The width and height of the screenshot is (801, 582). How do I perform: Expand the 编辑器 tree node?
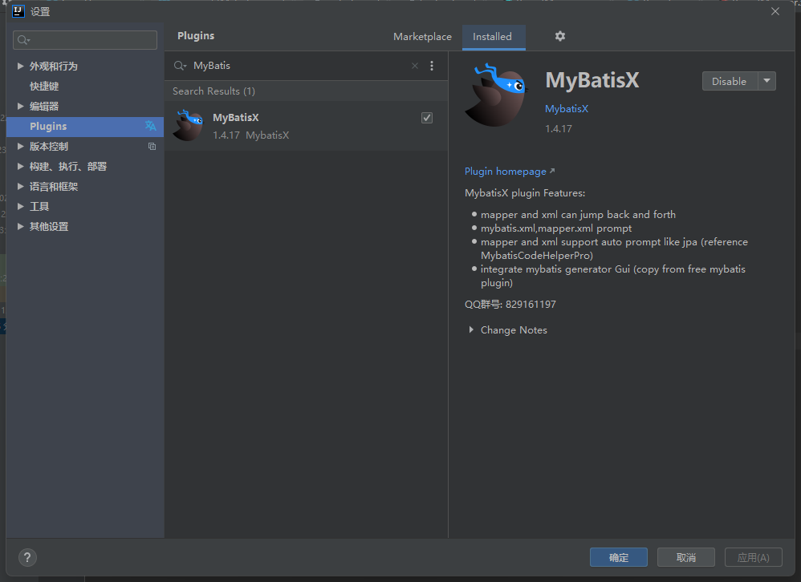(20, 106)
